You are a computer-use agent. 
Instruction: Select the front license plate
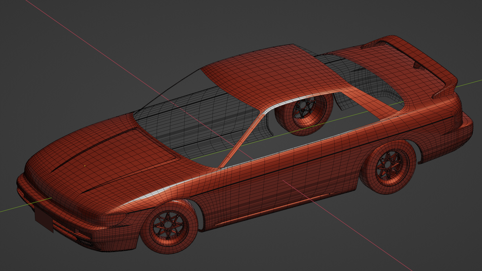tap(44, 220)
